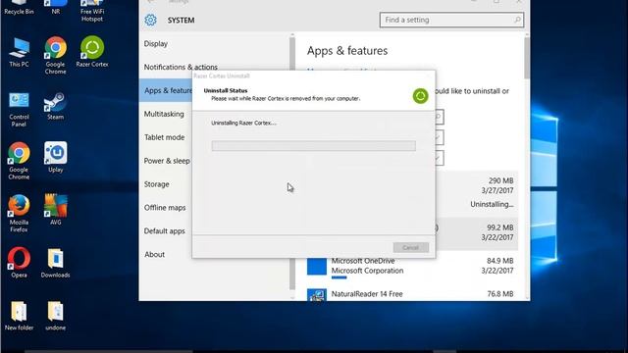Select the 290 MB app entry
This screenshot has height=353, width=628.
click(x=477, y=195)
